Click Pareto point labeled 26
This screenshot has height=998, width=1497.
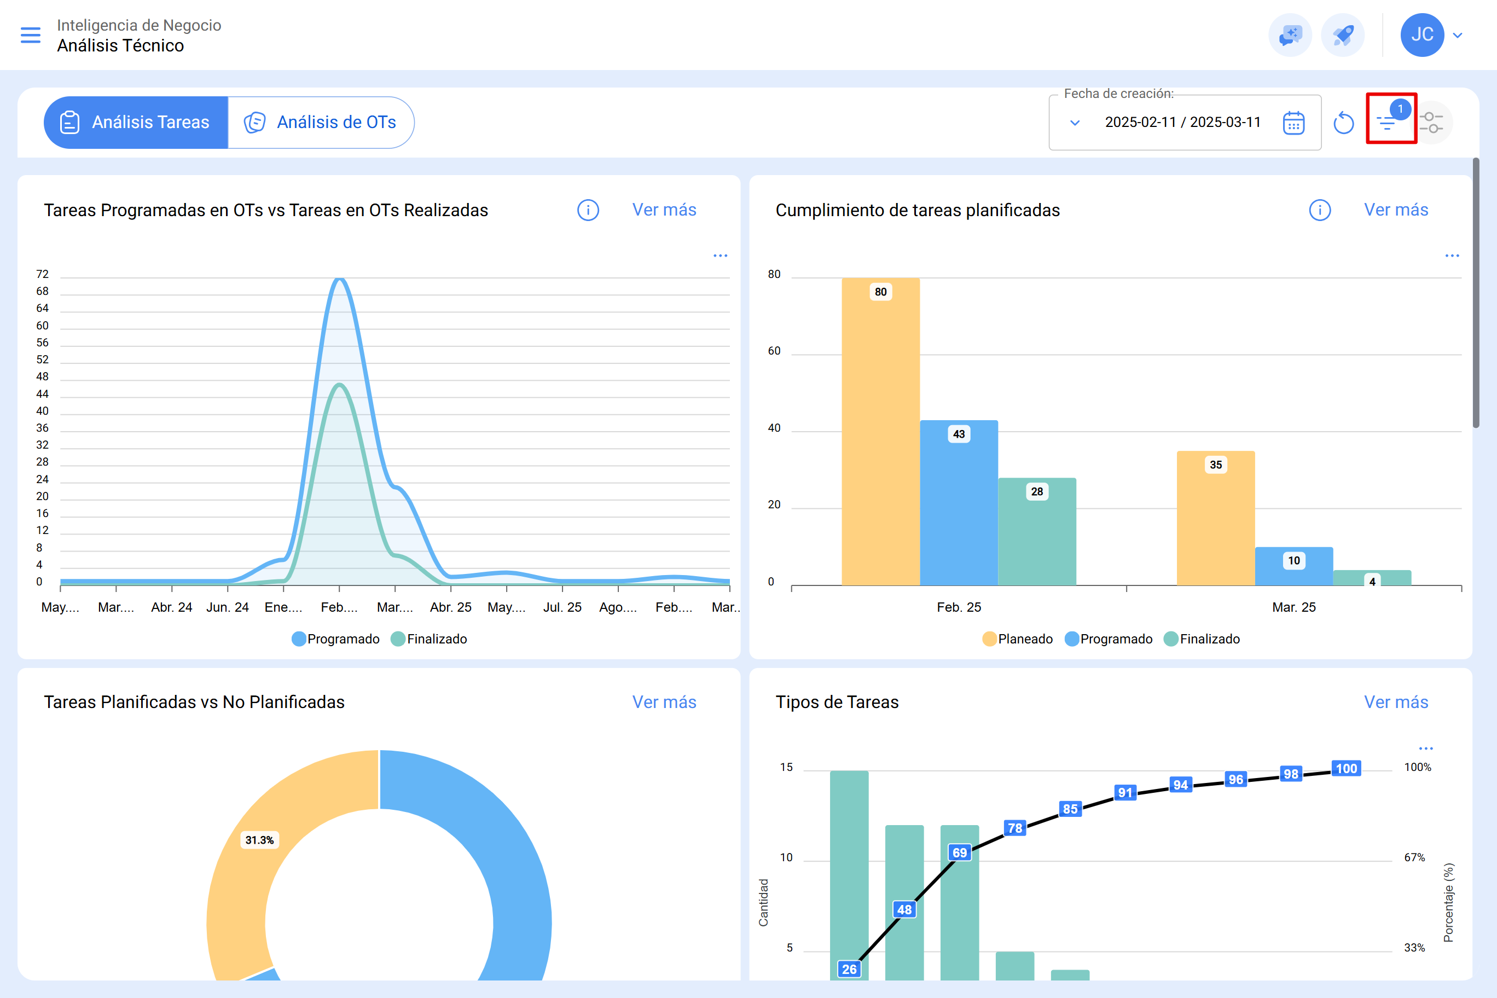click(849, 970)
